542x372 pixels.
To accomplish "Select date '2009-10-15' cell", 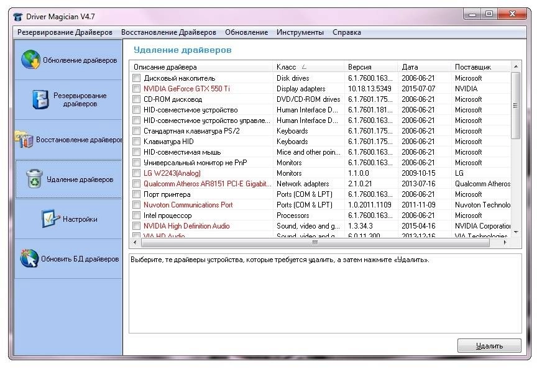I will [418, 173].
